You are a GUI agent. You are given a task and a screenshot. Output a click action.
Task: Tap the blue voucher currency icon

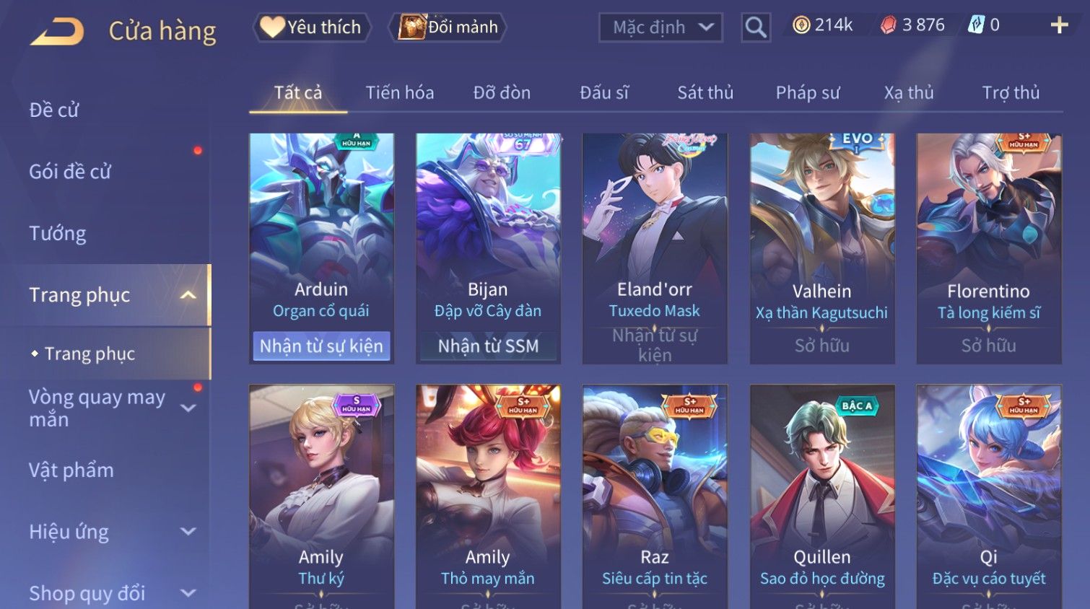[x=976, y=25]
